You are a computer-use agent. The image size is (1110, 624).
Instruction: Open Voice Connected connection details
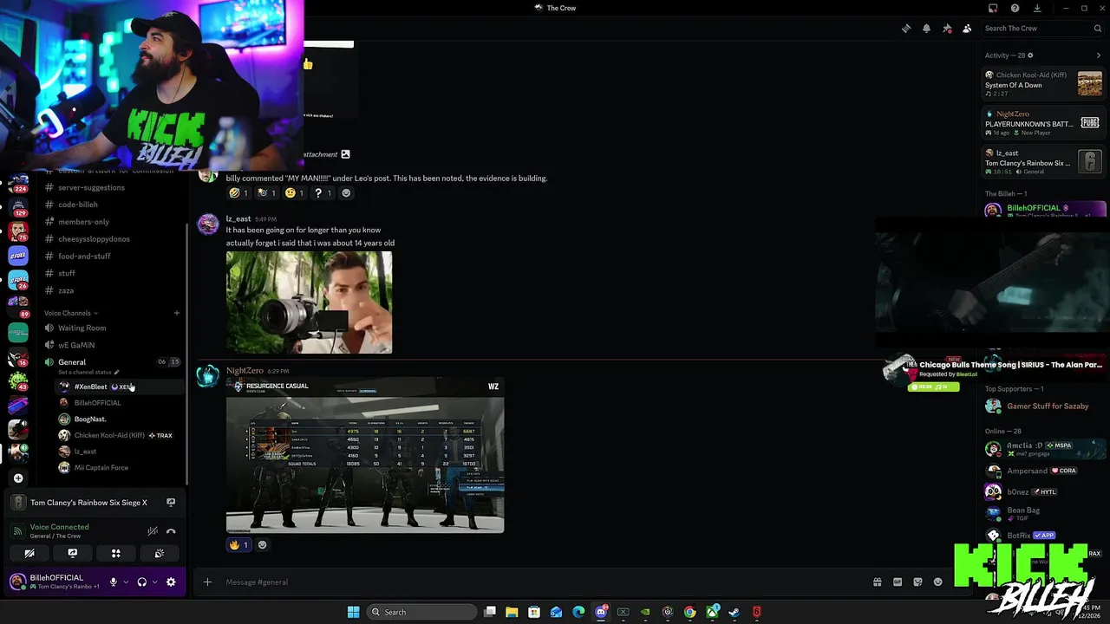(x=59, y=527)
